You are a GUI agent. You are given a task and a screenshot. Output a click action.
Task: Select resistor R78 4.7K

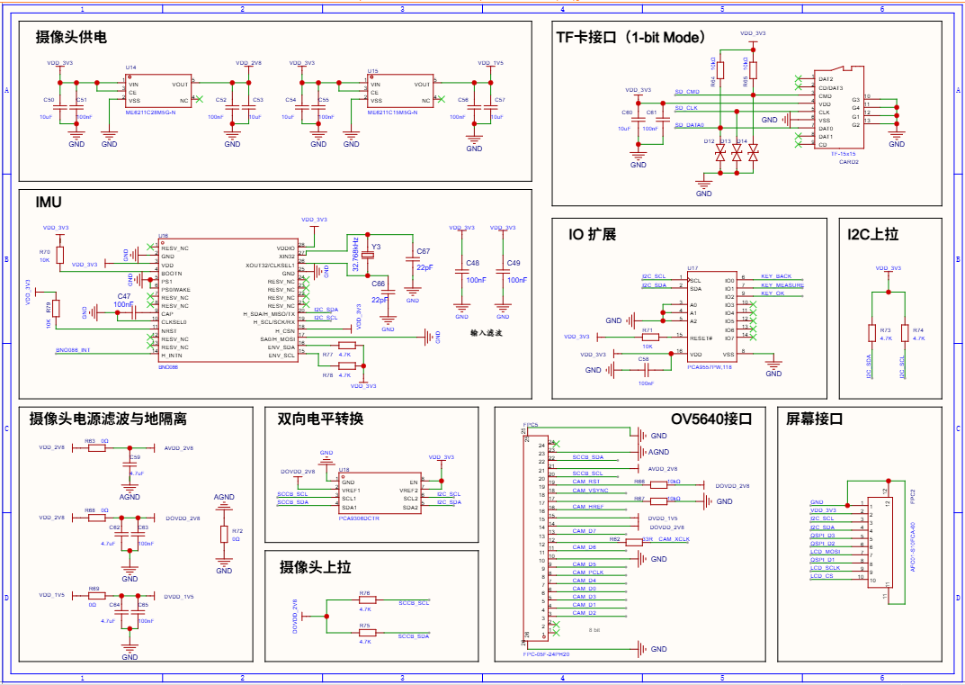coord(347,366)
